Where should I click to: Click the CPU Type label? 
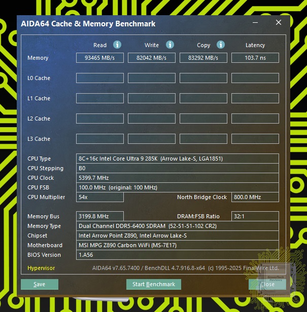(x=39, y=159)
